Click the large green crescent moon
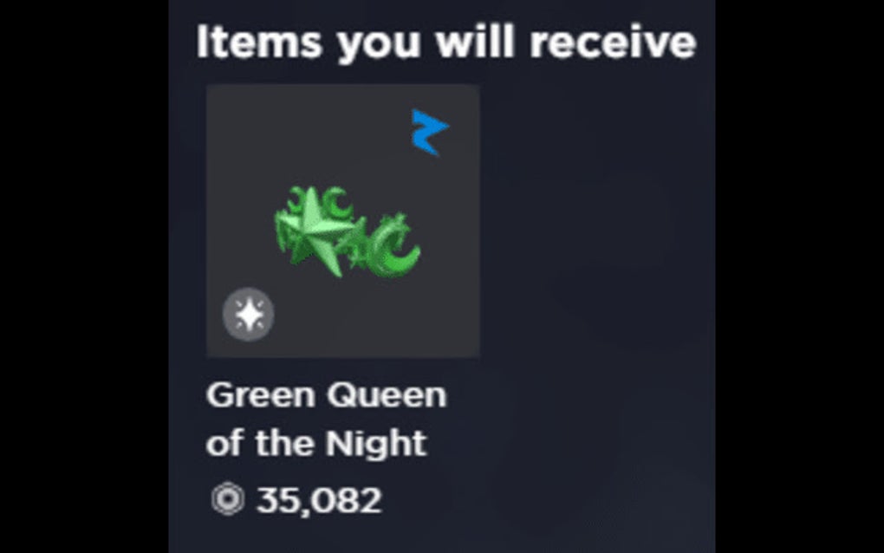The width and height of the screenshot is (884, 553). pyautogui.click(x=393, y=246)
